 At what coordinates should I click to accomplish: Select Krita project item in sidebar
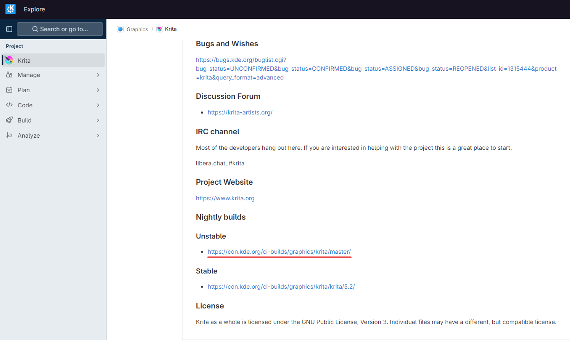53,60
